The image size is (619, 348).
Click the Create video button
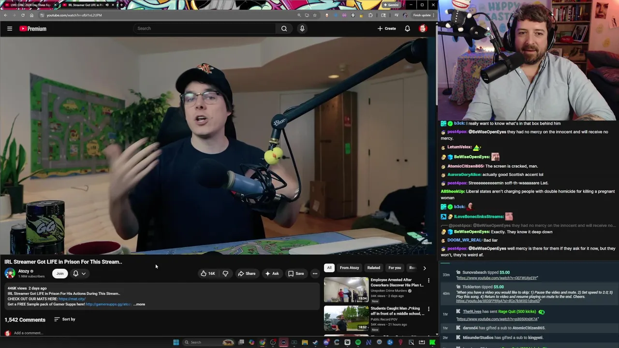point(386,29)
